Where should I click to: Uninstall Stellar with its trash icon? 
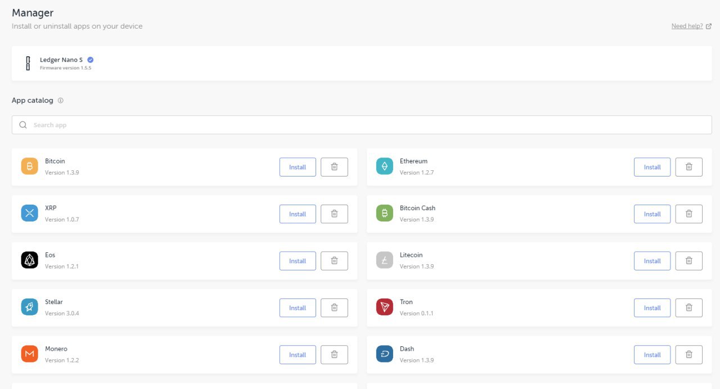pos(334,308)
